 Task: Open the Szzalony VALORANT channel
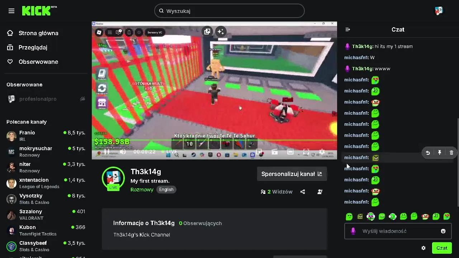[46, 215]
